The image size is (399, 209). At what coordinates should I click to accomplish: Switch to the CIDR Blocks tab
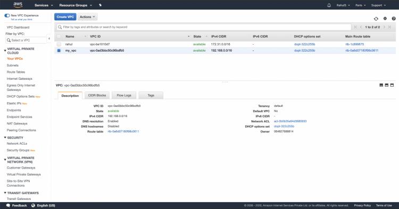97,95
